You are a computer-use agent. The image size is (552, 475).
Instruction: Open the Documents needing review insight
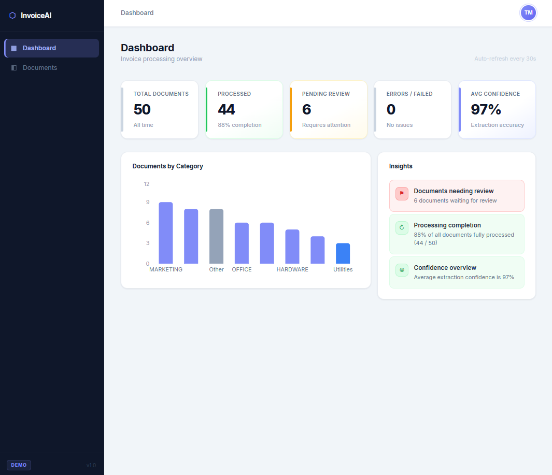(x=457, y=196)
